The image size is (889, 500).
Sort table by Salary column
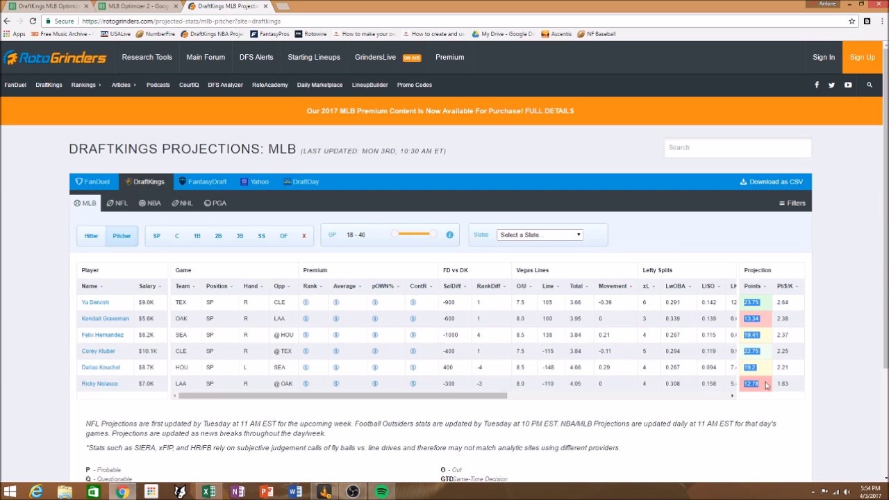[x=150, y=286]
